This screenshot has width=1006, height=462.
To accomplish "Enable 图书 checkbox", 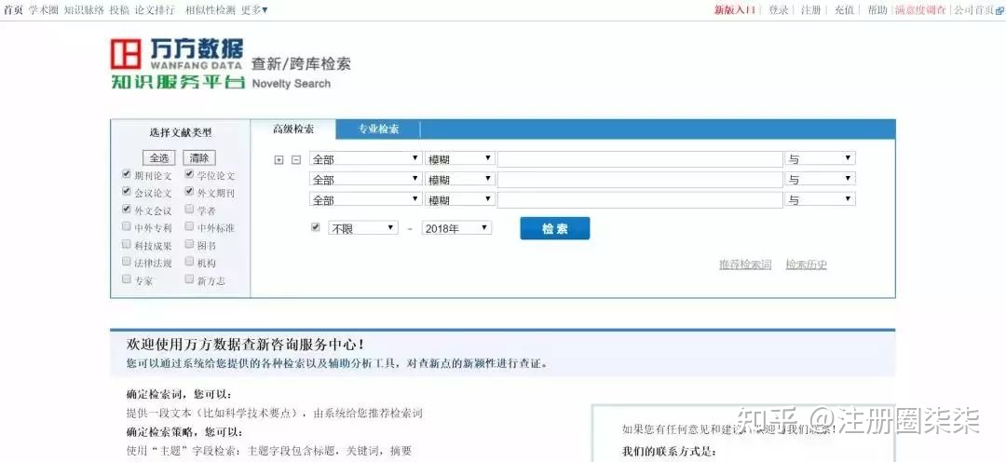I will coord(189,244).
